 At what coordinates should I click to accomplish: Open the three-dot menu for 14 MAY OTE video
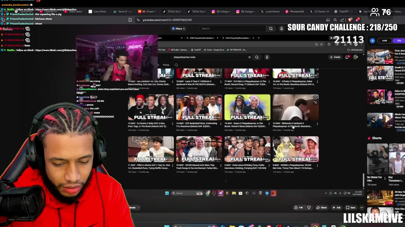click(221, 124)
